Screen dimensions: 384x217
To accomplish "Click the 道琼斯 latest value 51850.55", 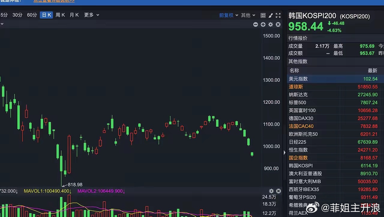I will 367,87.
